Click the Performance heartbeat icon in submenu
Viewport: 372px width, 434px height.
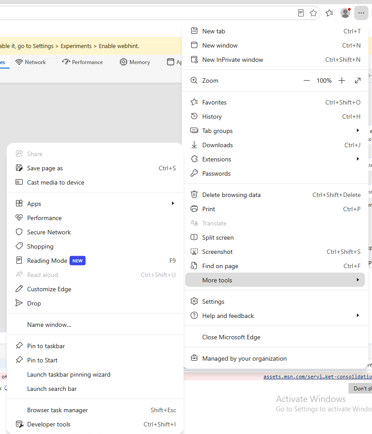tap(19, 217)
